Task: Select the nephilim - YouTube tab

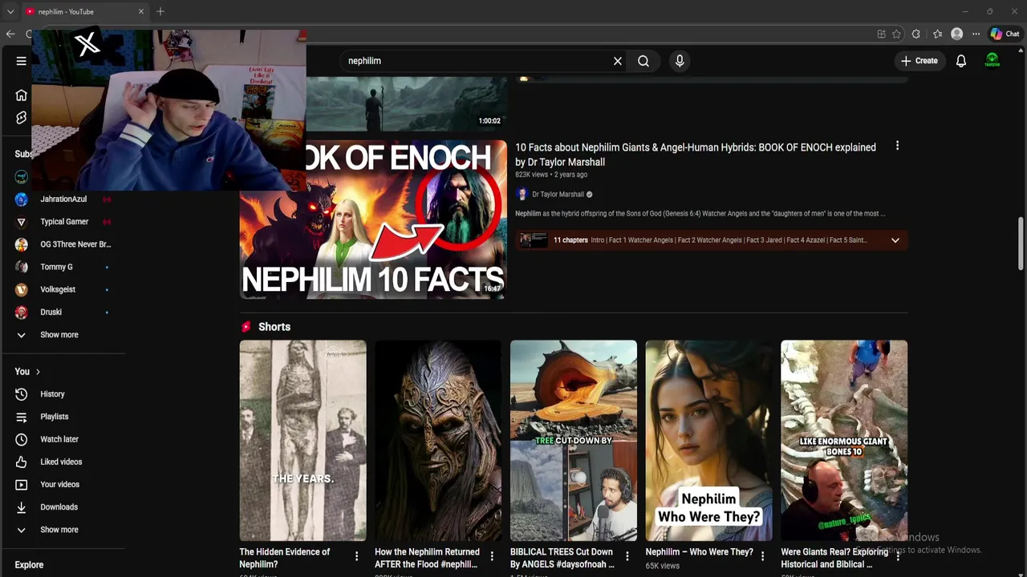Action: pyautogui.click(x=84, y=11)
